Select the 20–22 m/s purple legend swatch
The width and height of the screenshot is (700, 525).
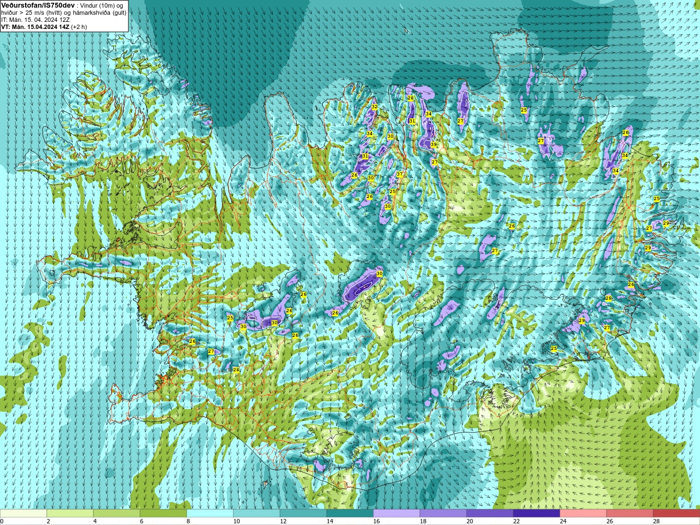pos(490,514)
